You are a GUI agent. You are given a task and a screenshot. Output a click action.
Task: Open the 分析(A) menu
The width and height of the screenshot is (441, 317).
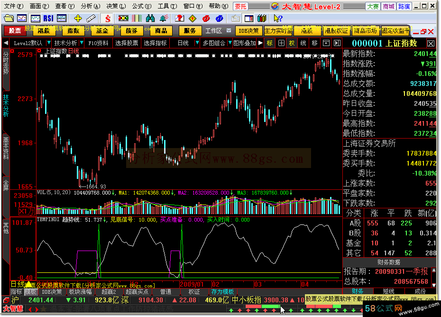point(90,6)
